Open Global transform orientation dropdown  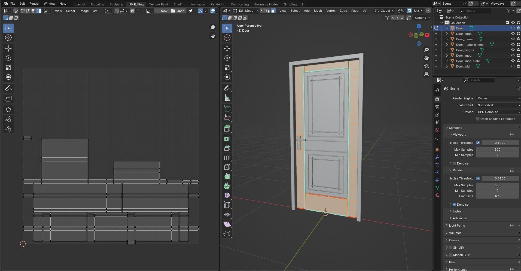[x=385, y=11]
